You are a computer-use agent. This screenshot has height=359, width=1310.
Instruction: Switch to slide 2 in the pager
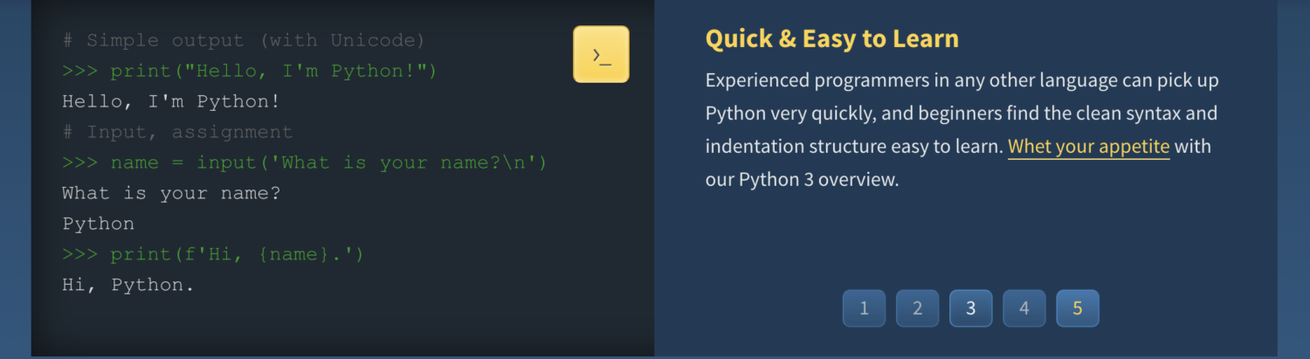(x=917, y=308)
